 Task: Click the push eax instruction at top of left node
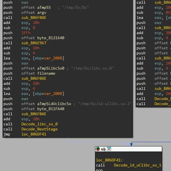pyautogui.click(x=16, y=2)
